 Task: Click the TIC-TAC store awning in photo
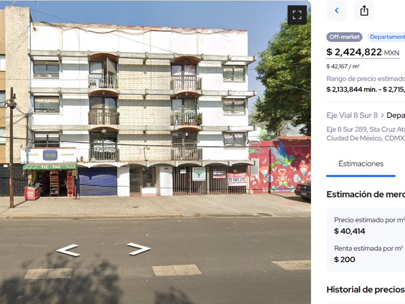point(50,167)
